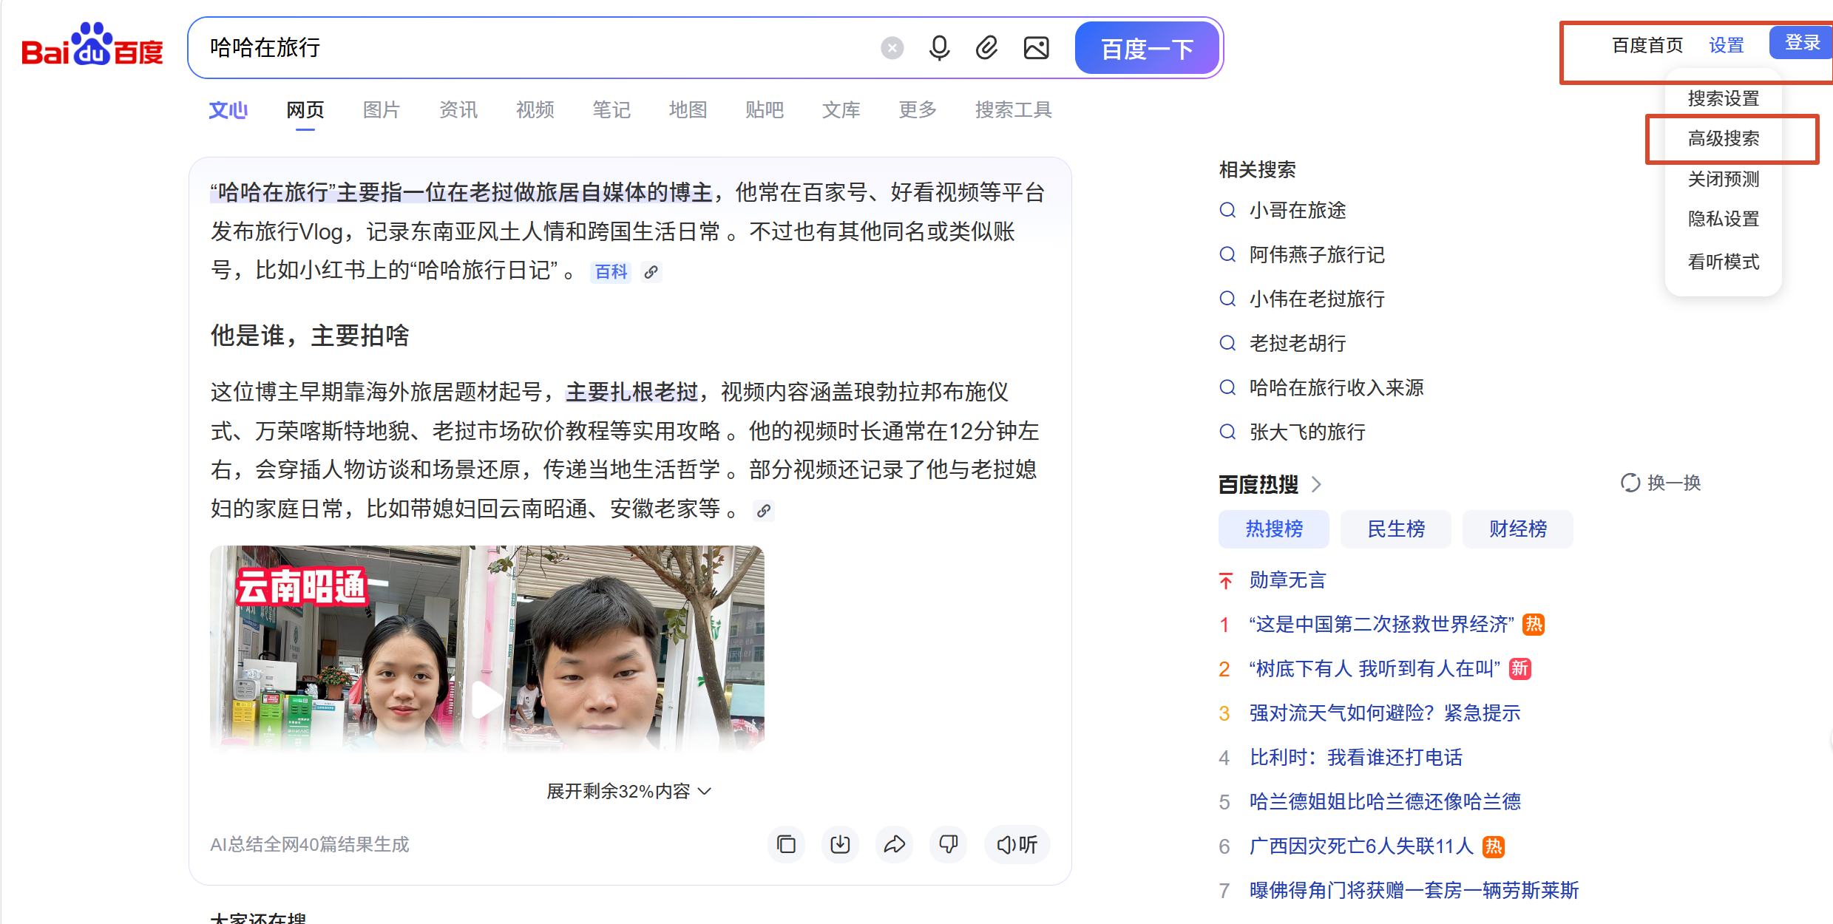Clear the search box with the X icon
Viewport: 1833px width, 924px height.
(892, 48)
